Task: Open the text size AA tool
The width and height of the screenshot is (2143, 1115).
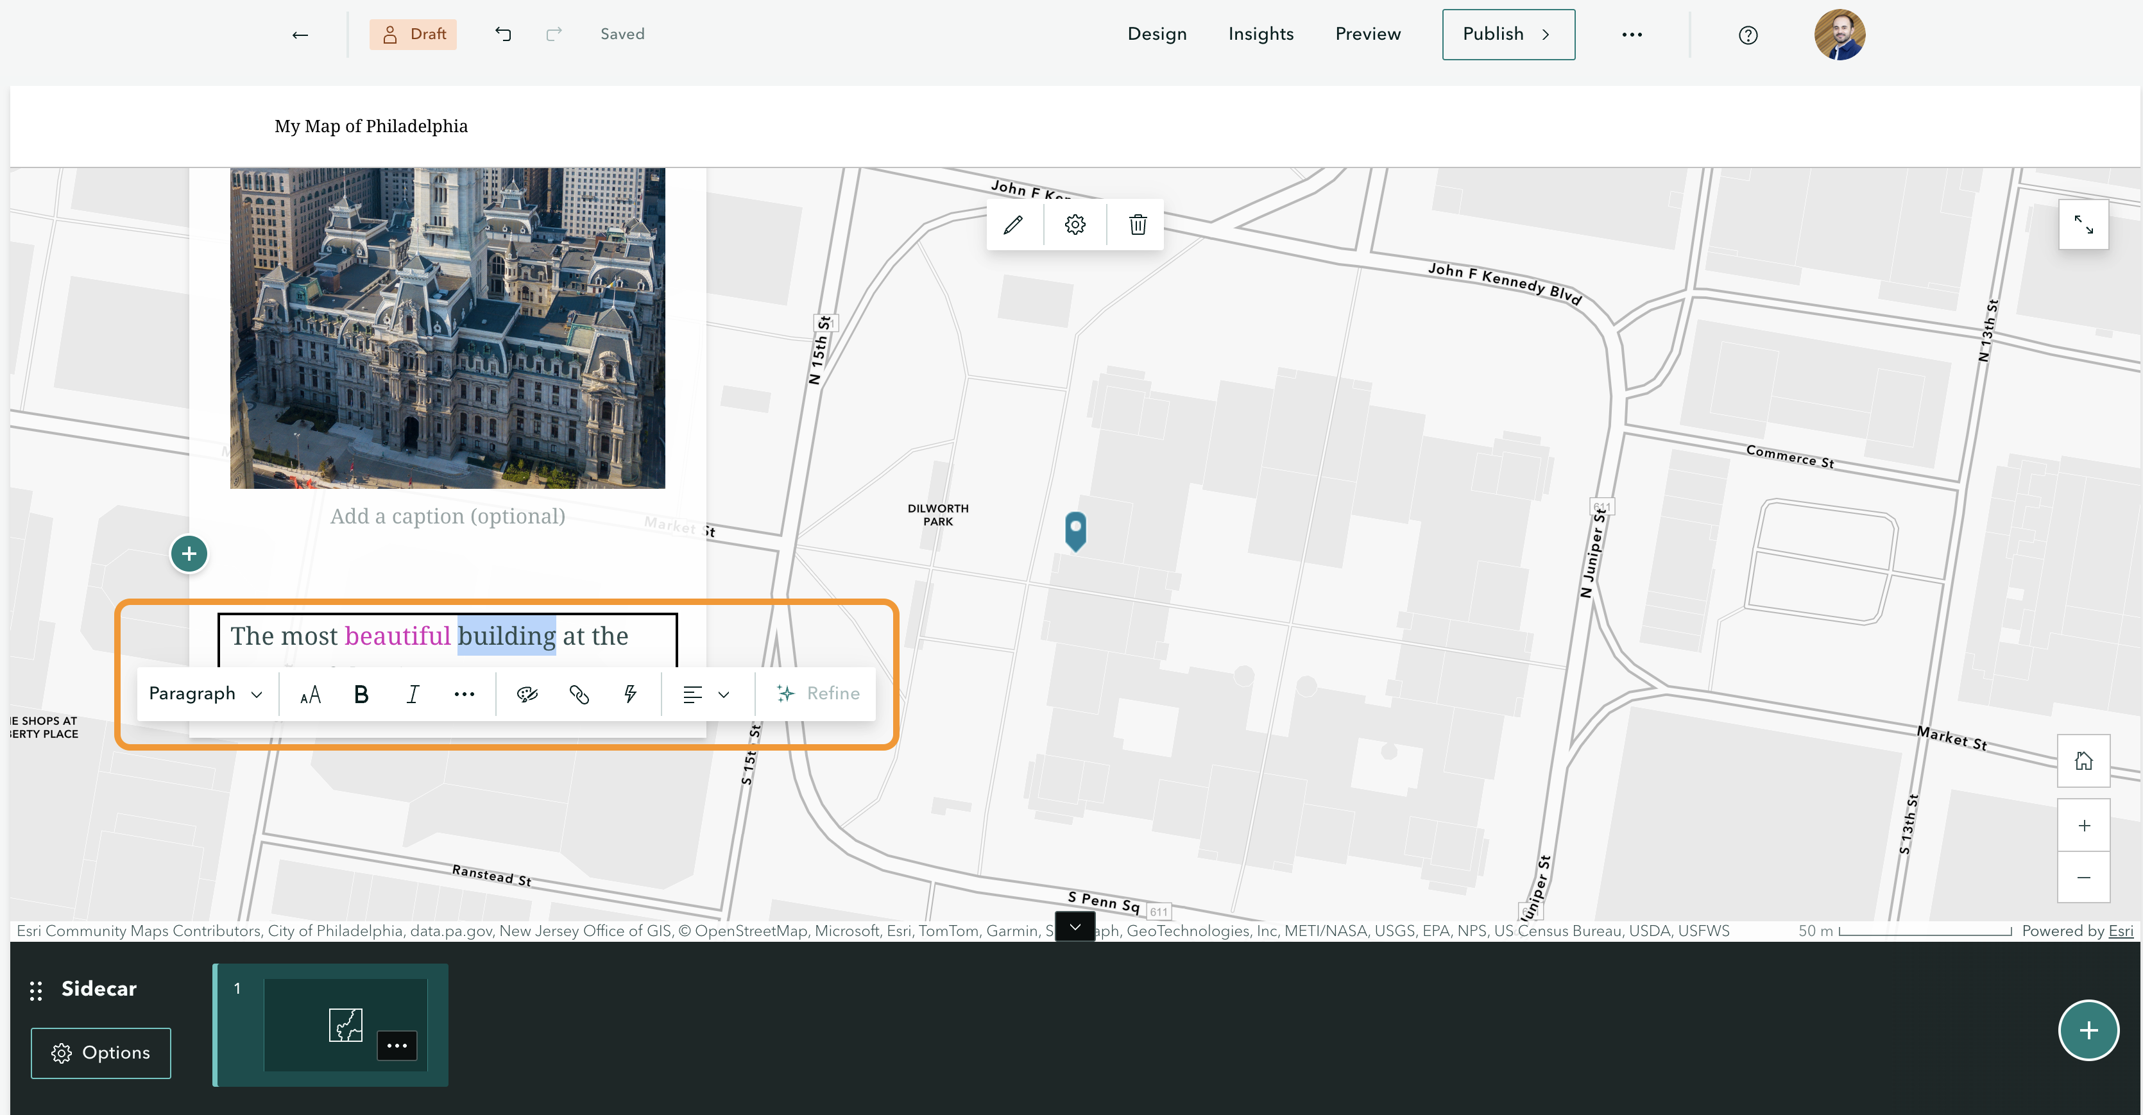Action: 311,695
